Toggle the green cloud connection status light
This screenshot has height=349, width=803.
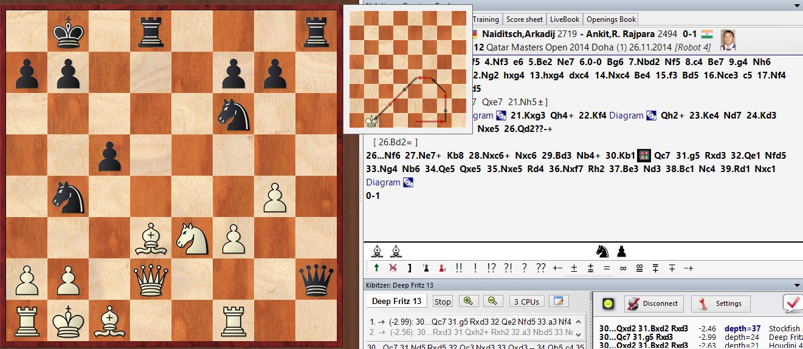[608, 303]
